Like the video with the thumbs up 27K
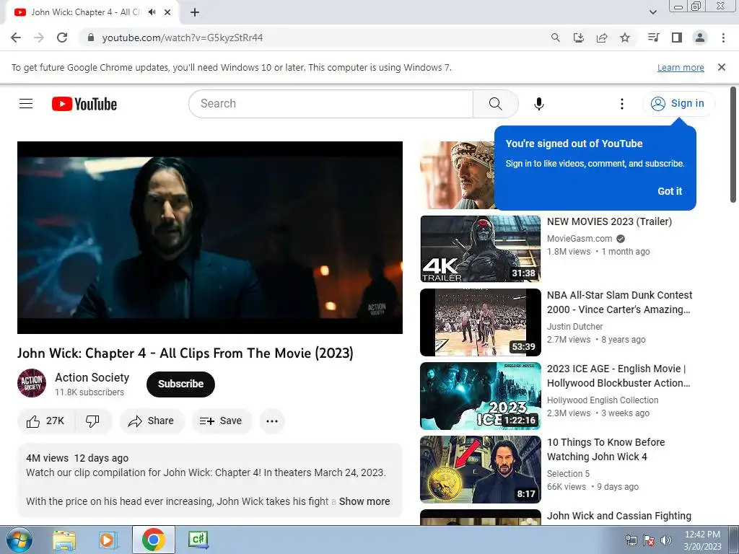The height and width of the screenshot is (554, 739). (x=45, y=421)
